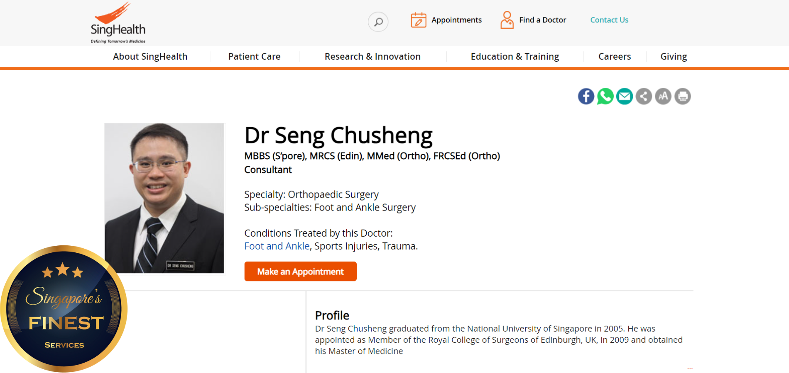789x373 pixels.
Task: Click the Find a Doctor person icon
Action: pos(507,20)
